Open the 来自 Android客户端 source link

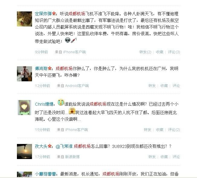pyautogui.click(x=73, y=86)
